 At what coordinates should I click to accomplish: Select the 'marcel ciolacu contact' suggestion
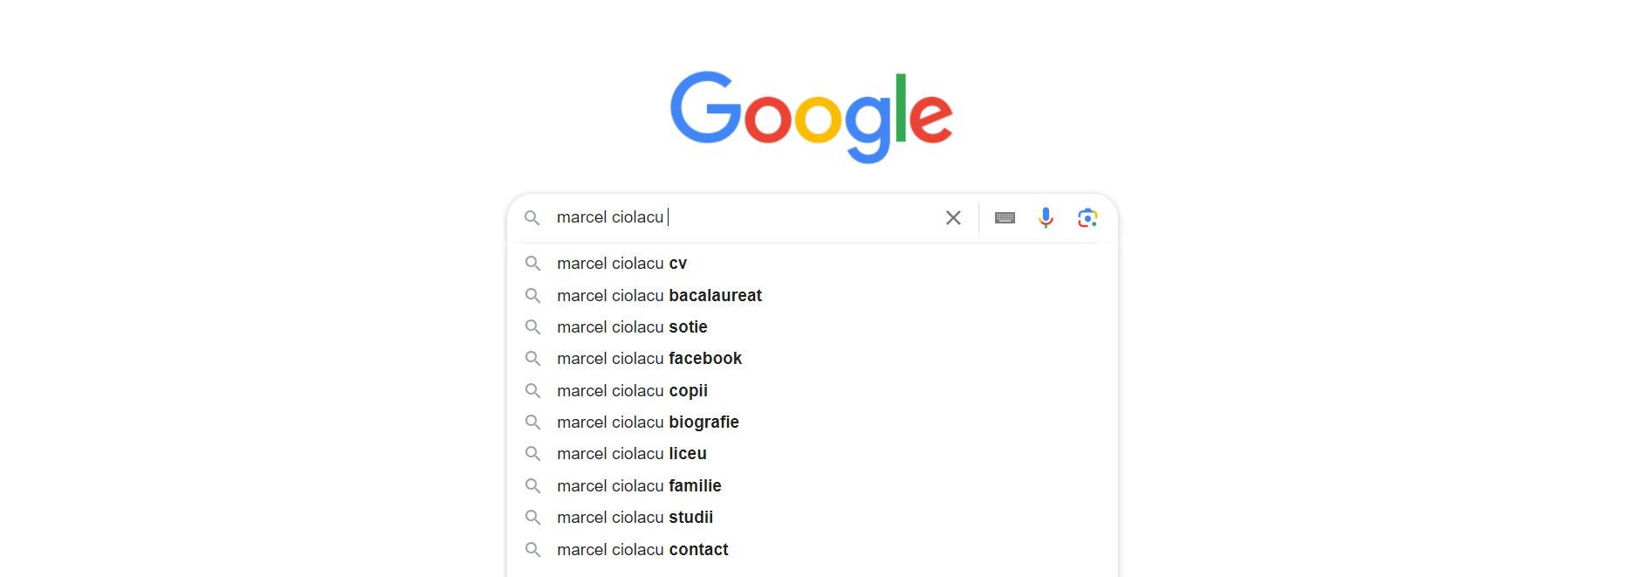(x=643, y=549)
